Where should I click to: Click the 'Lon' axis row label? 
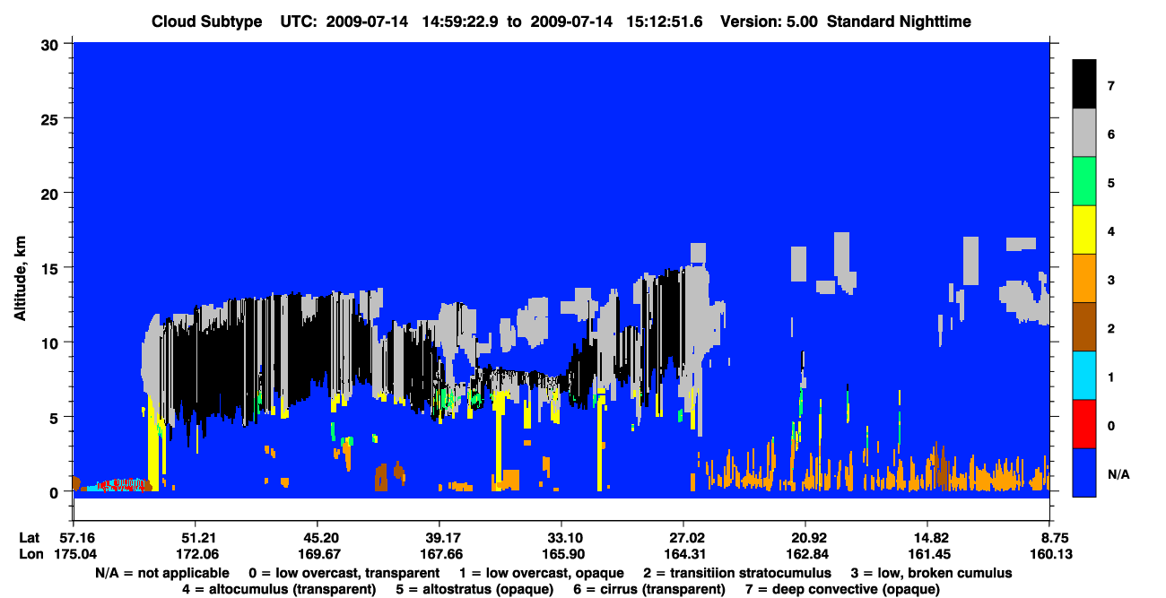coord(30,555)
